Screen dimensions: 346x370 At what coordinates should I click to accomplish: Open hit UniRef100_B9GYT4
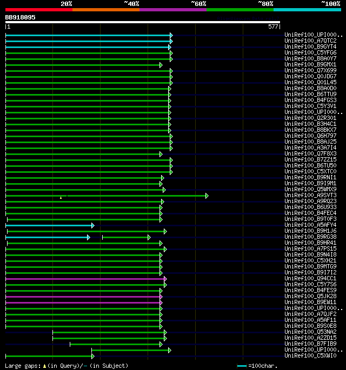310,46
